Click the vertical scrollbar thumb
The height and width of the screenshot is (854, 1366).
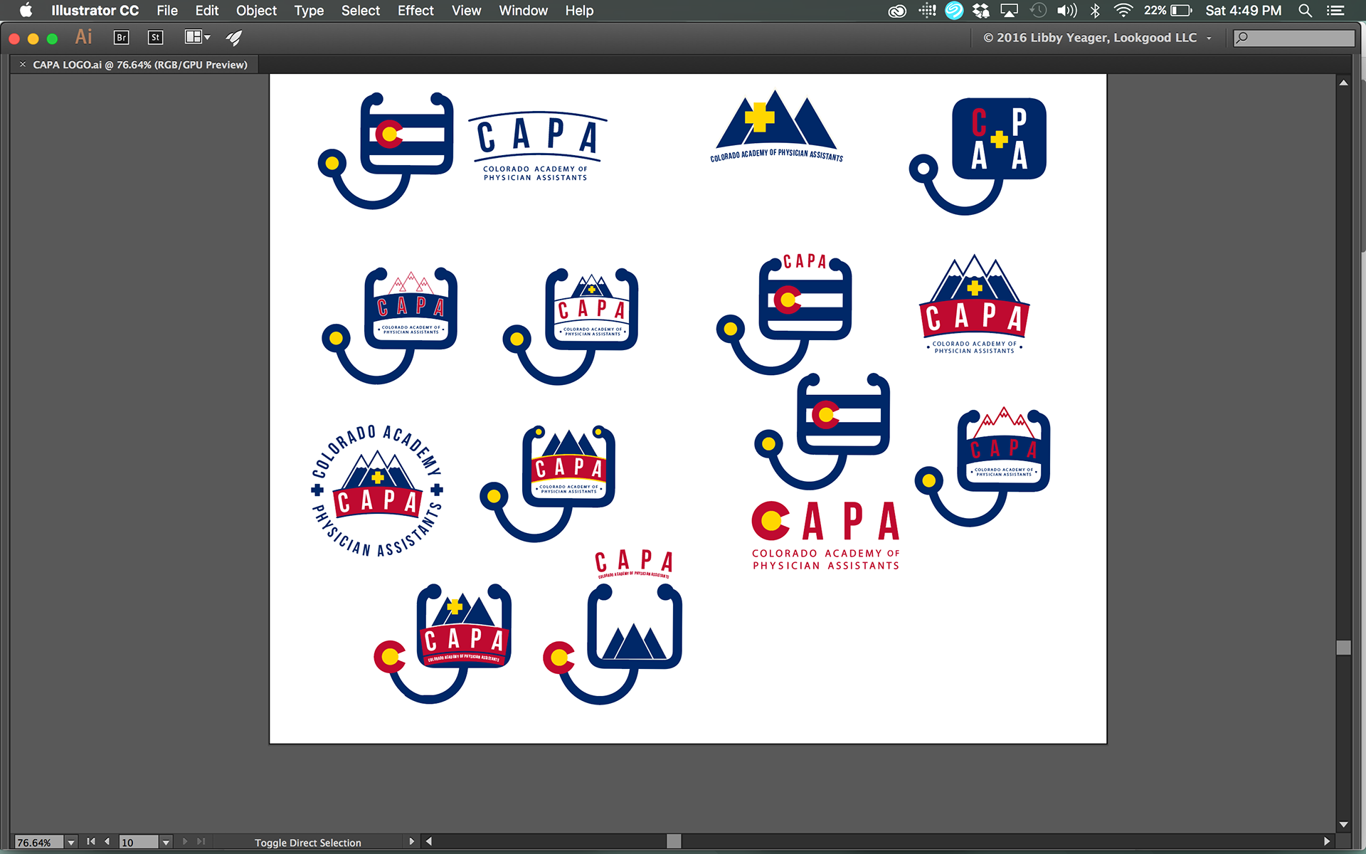pyautogui.click(x=1343, y=648)
